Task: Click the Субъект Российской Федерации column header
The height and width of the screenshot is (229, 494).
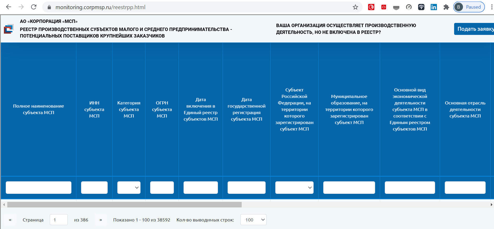Action: coord(294,109)
